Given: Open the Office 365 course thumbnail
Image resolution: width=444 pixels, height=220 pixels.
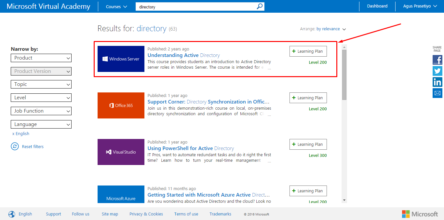Looking at the screenshot, I should (x=121, y=105).
